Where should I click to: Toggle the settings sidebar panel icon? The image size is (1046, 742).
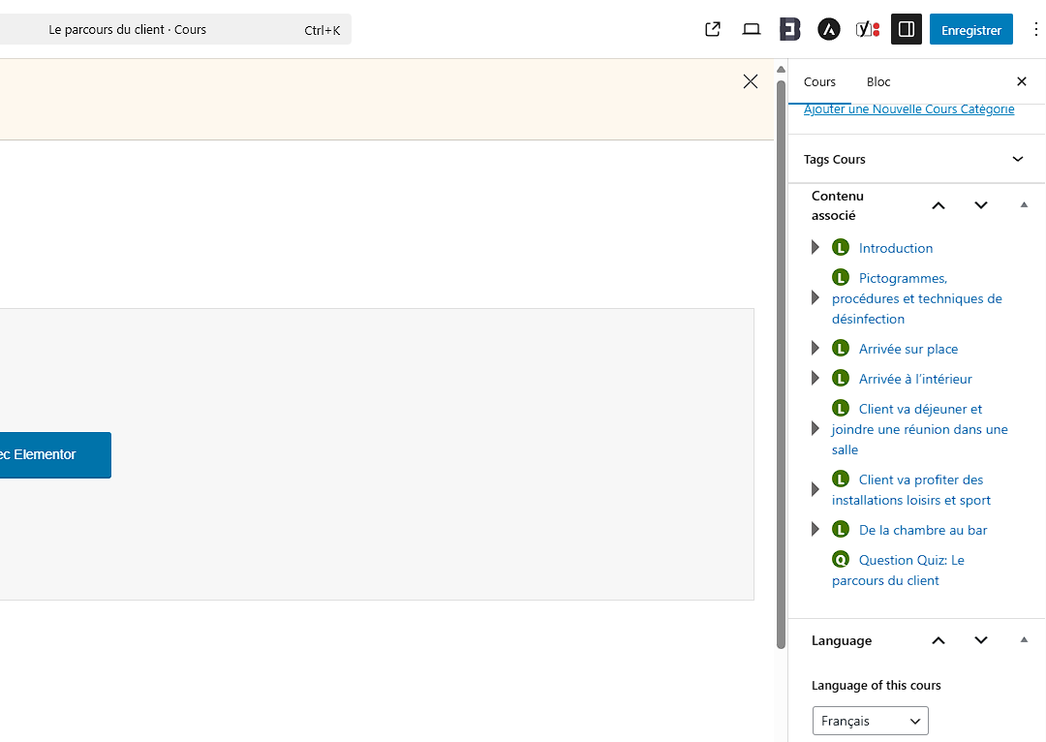[x=907, y=29]
